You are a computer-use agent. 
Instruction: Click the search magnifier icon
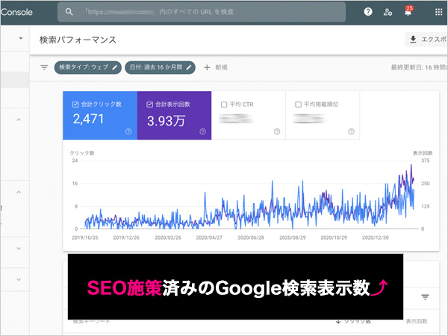(69, 12)
